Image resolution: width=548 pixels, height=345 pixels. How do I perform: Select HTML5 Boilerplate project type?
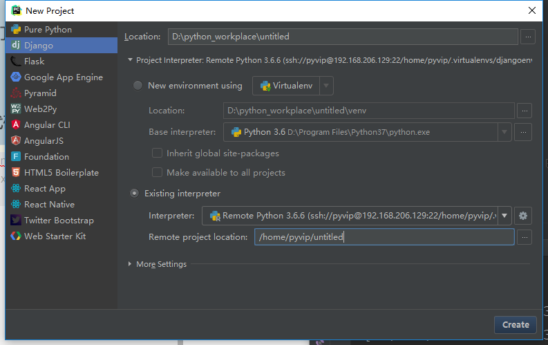point(62,173)
